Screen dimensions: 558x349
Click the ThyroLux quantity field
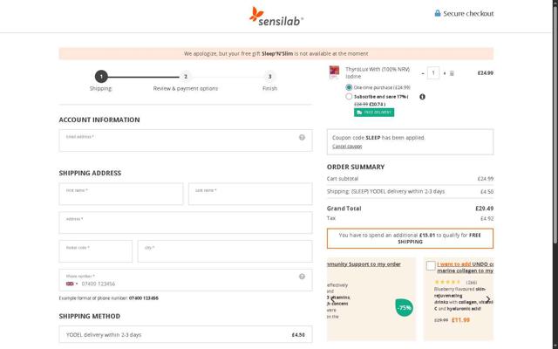[433, 73]
